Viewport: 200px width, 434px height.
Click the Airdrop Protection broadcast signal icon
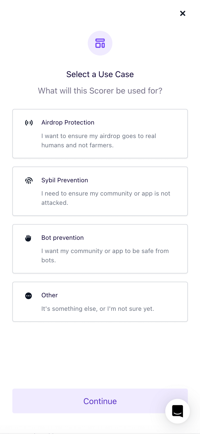(x=29, y=123)
